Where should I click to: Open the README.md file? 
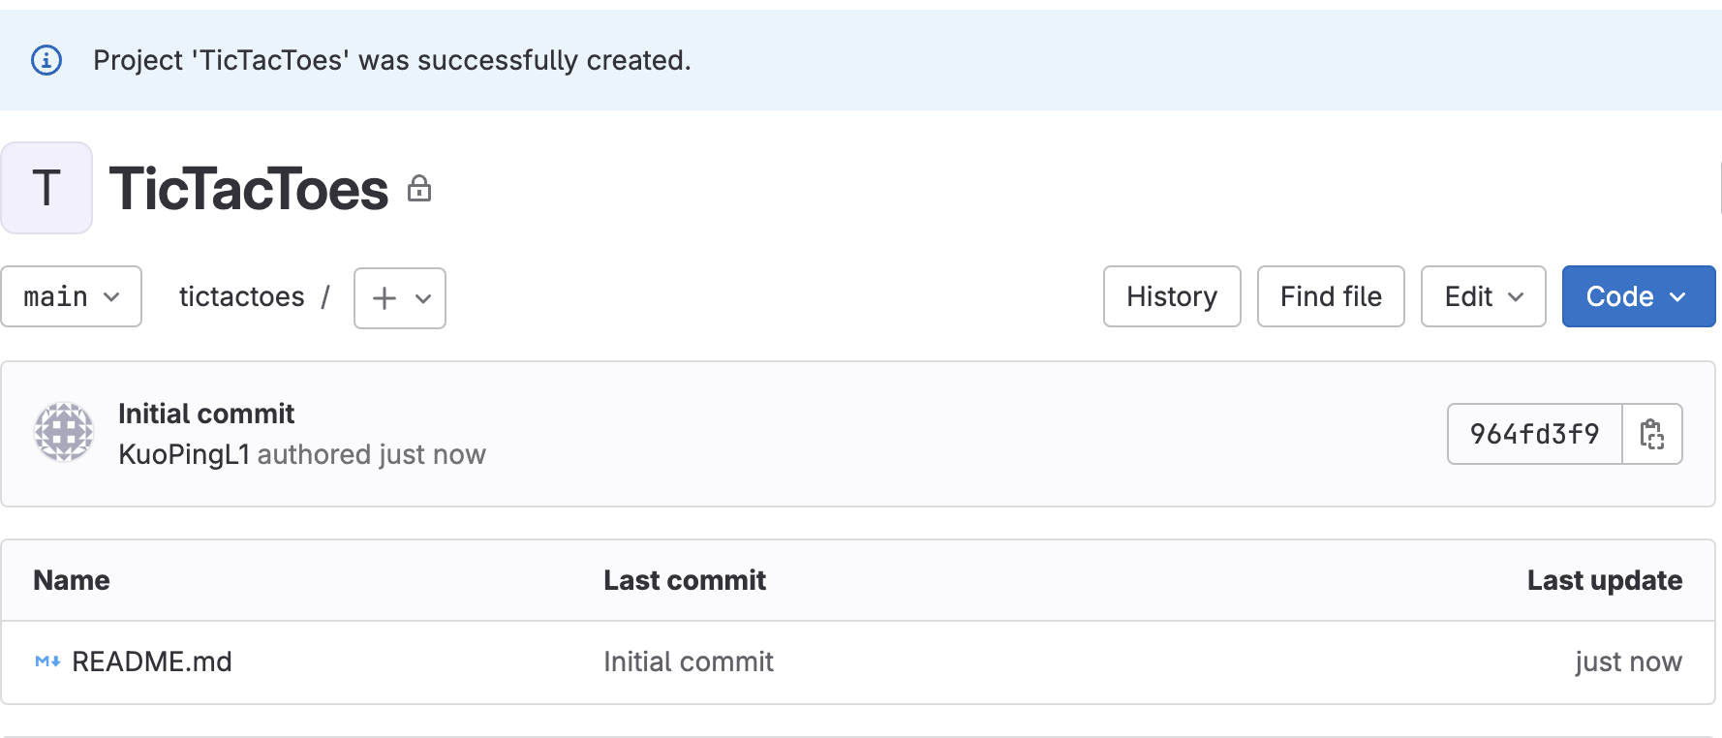152,661
